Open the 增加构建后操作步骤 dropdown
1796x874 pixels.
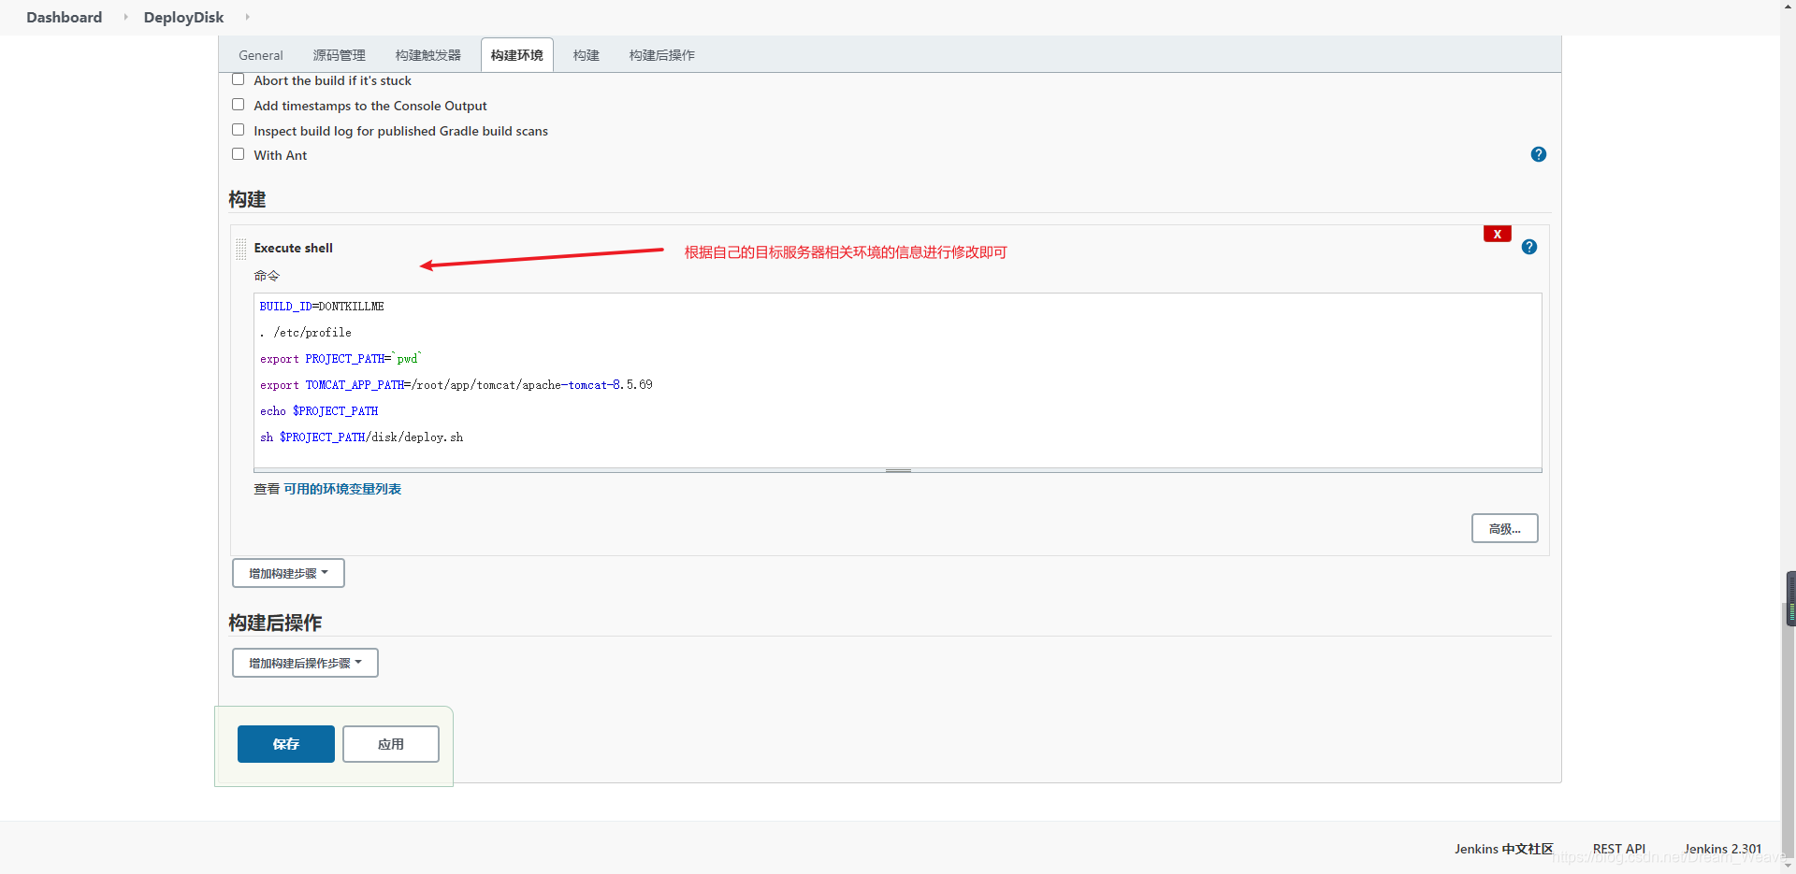pyautogui.click(x=305, y=663)
